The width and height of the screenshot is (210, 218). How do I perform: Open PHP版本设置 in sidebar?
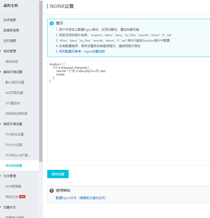point(15,134)
